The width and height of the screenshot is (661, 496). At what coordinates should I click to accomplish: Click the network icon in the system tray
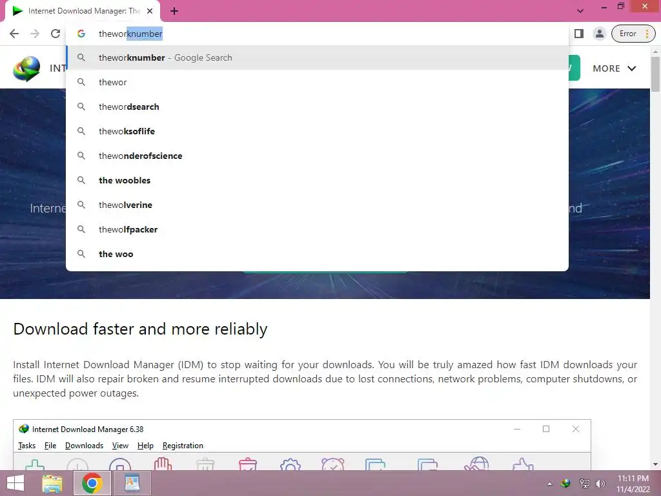coord(584,483)
